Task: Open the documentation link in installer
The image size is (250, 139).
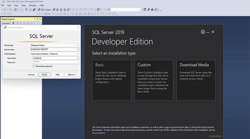Action: coord(99,133)
